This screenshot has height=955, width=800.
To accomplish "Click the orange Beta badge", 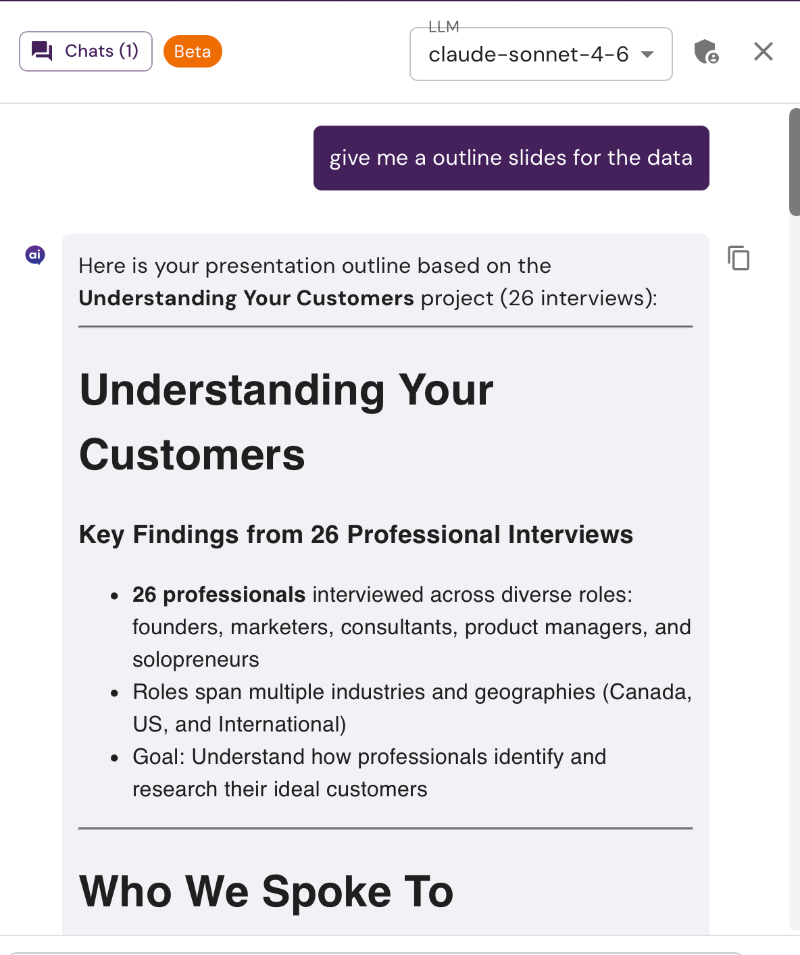I will (193, 51).
